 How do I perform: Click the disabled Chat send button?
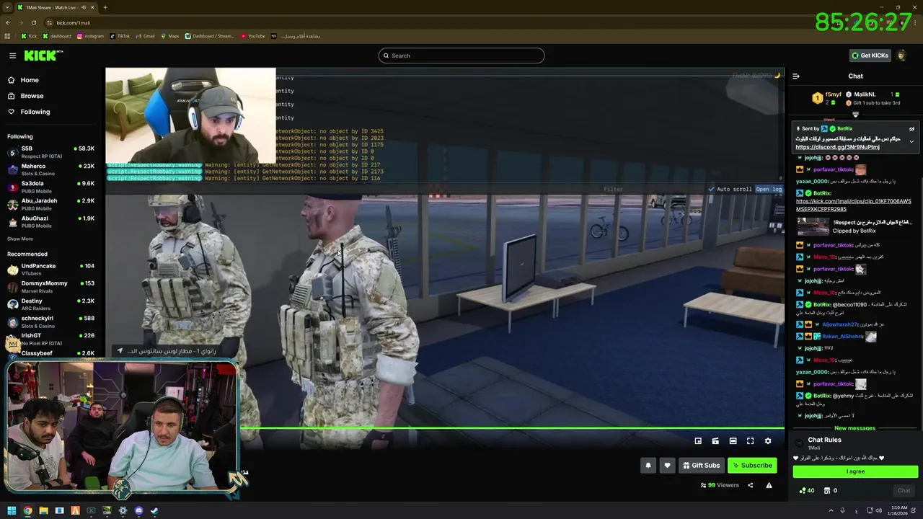[x=904, y=491]
